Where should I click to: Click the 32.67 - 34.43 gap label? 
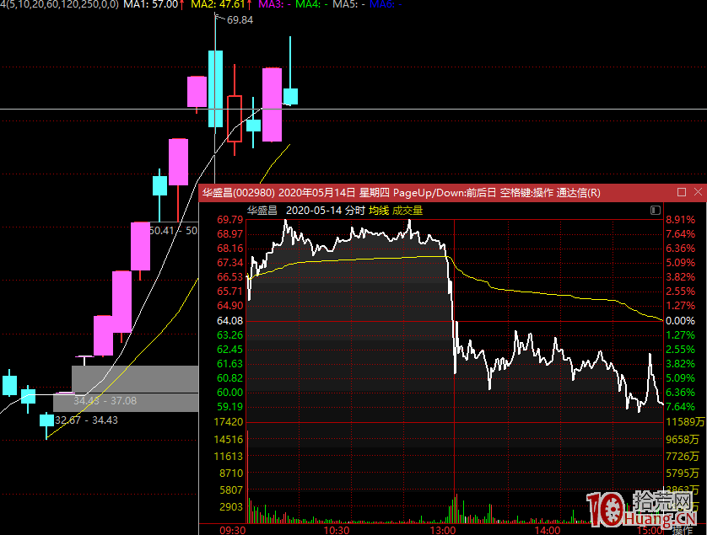pyautogui.click(x=86, y=420)
